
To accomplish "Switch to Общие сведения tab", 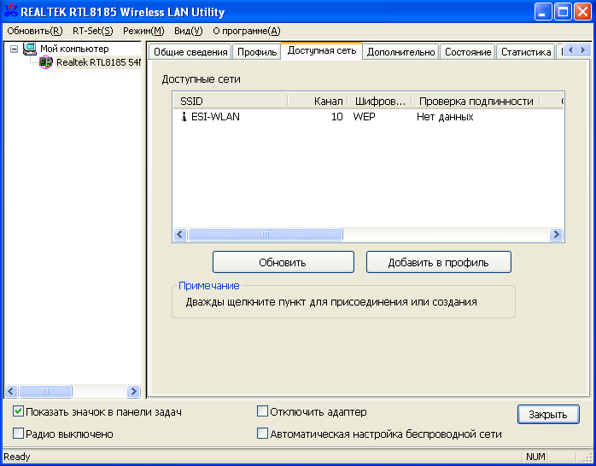I will click(190, 52).
